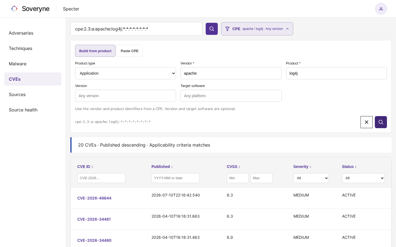This screenshot has height=247, width=396.
Task: Open the Status filter dropdown
Action: 363,178
